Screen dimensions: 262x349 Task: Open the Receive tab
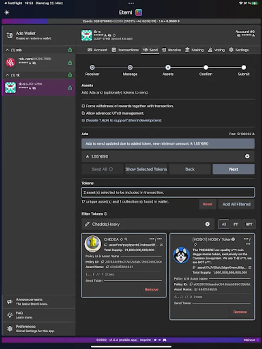(171, 50)
